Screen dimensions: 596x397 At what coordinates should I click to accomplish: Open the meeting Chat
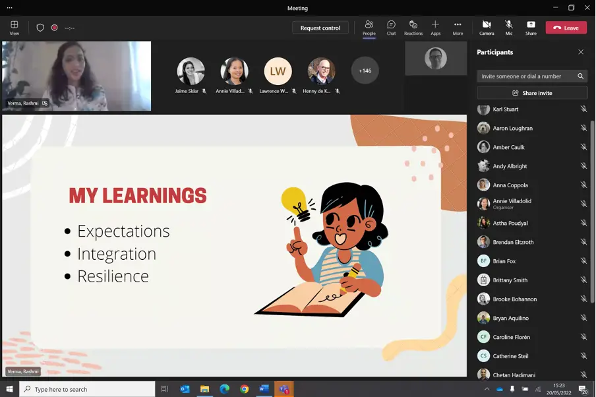pyautogui.click(x=391, y=28)
